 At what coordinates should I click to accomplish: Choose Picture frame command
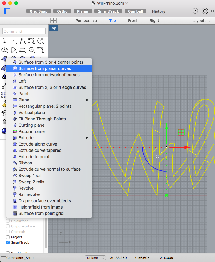tap(49, 131)
